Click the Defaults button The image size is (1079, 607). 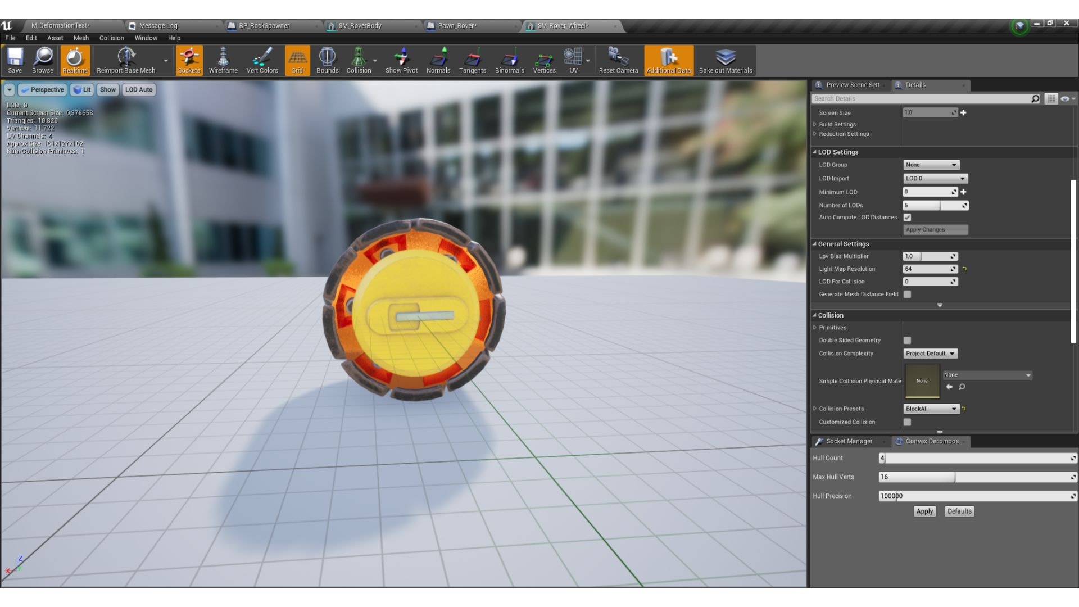[959, 511]
